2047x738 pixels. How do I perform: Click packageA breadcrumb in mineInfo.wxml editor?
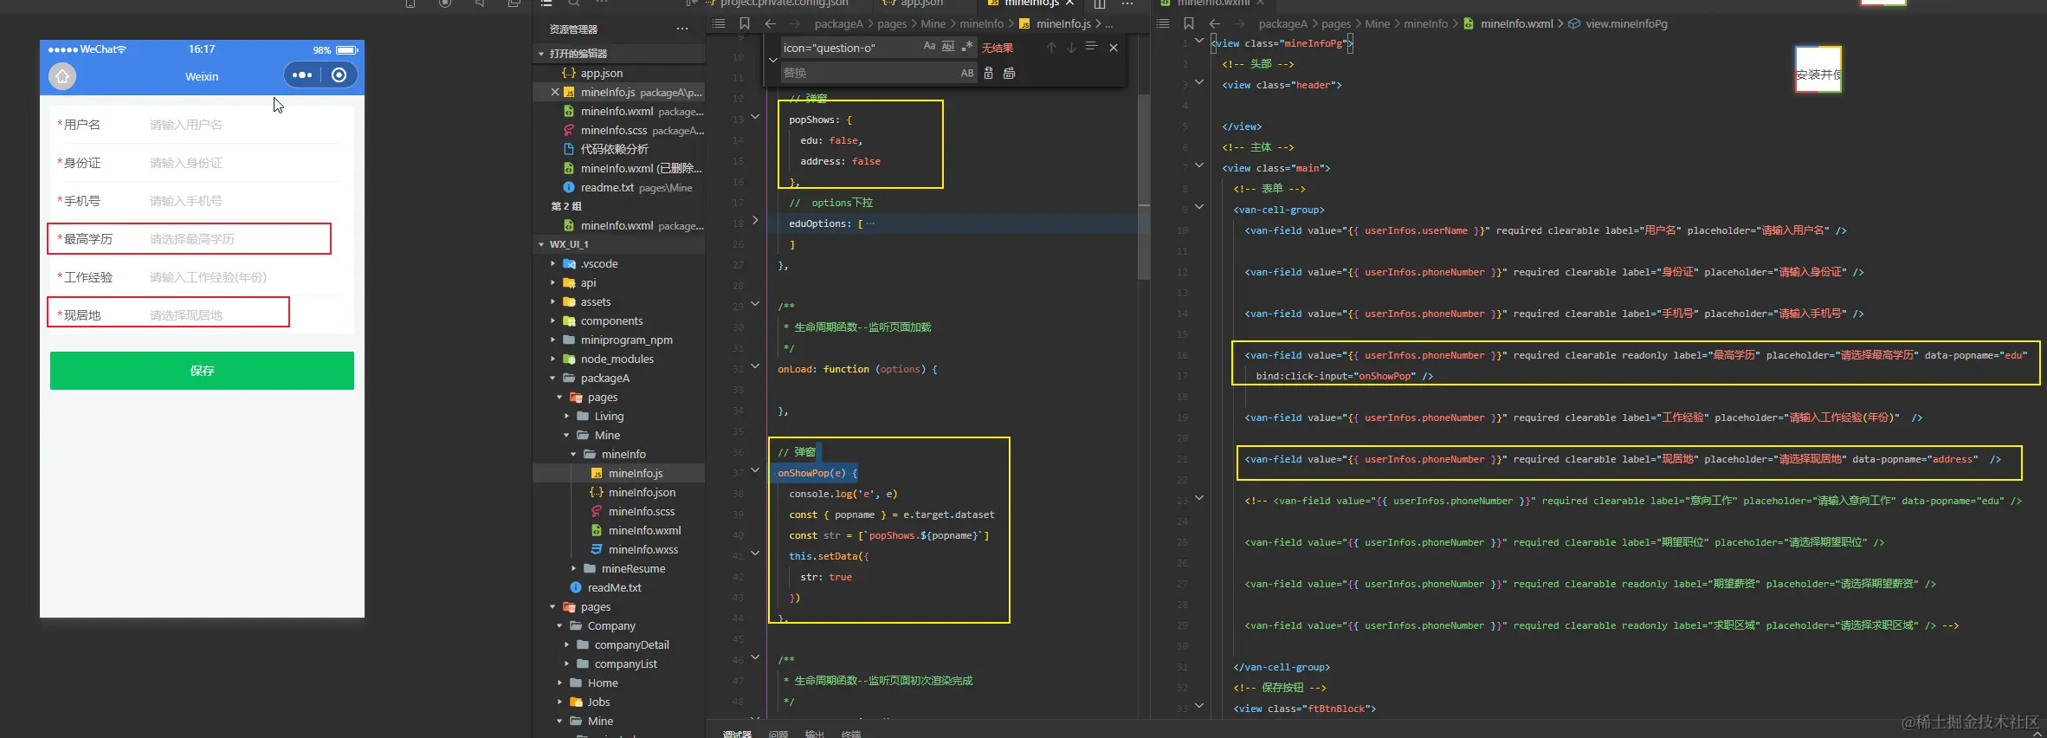pyautogui.click(x=1282, y=23)
